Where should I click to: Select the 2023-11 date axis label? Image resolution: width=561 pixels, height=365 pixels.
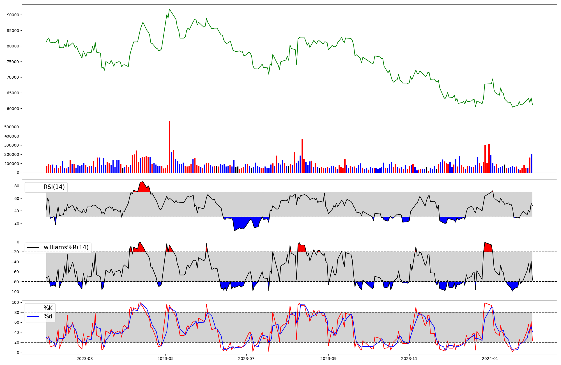[409, 359]
